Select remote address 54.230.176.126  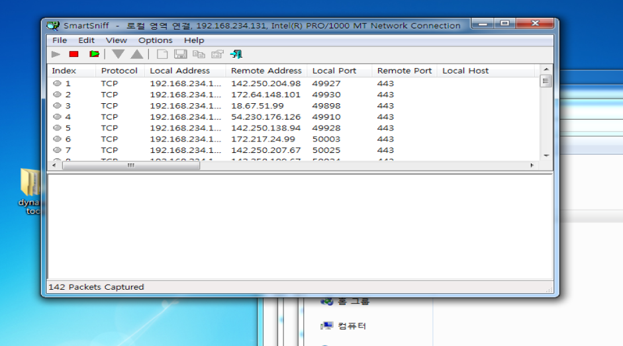click(x=265, y=117)
